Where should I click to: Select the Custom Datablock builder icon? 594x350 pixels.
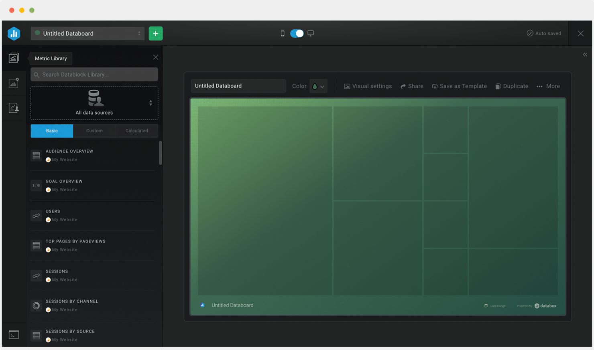[14, 83]
